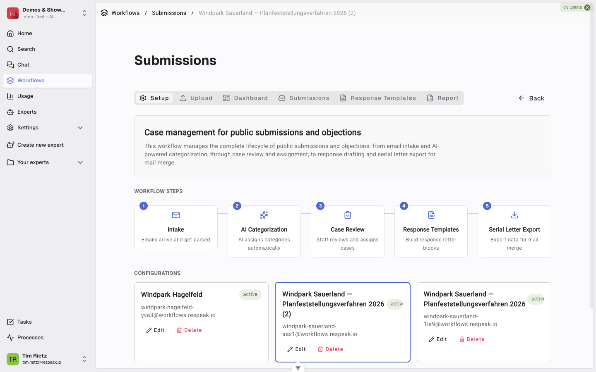Image resolution: width=596 pixels, height=372 pixels.
Task: Click step number 1 badge on Intake
Action: pos(144,206)
